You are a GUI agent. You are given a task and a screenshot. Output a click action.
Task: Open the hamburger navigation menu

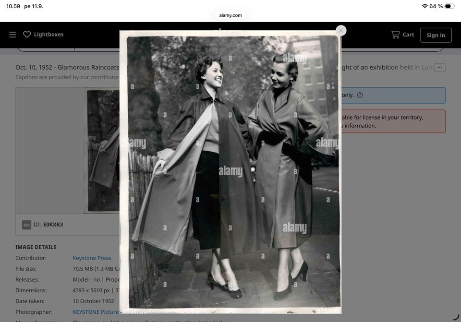coord(12,35)
